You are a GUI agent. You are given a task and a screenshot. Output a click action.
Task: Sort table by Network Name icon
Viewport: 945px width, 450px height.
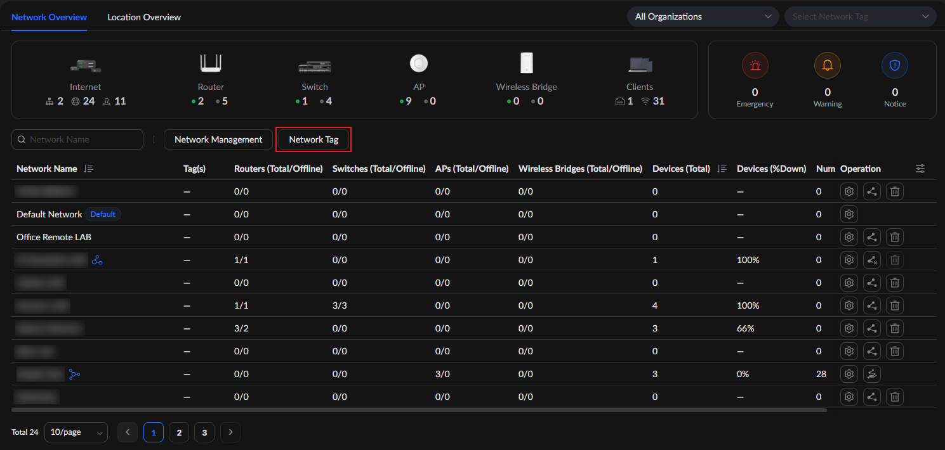(88, 169)
